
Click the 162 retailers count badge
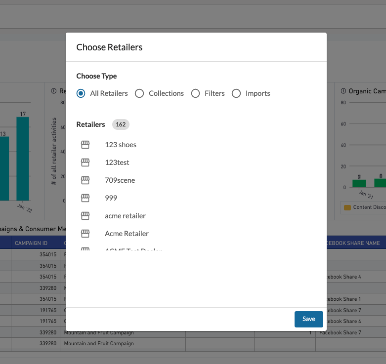tap(121, 124)
